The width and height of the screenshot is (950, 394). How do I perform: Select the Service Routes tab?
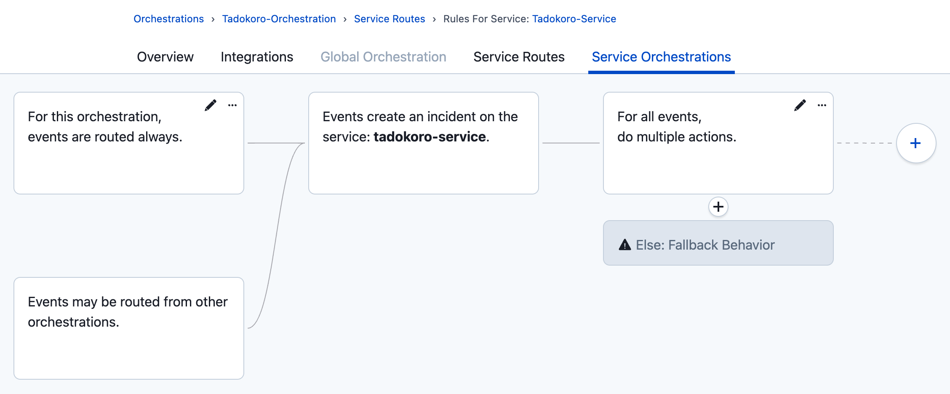coord(519,57)
